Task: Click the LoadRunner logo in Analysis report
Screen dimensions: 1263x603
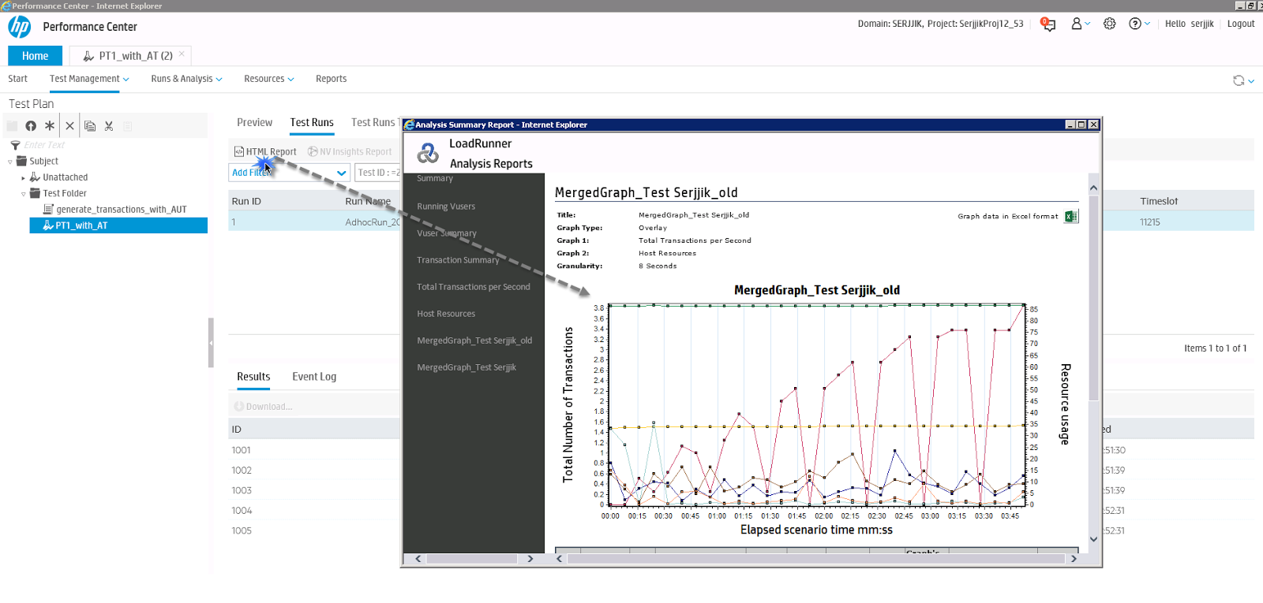Action: coord(428,153)
